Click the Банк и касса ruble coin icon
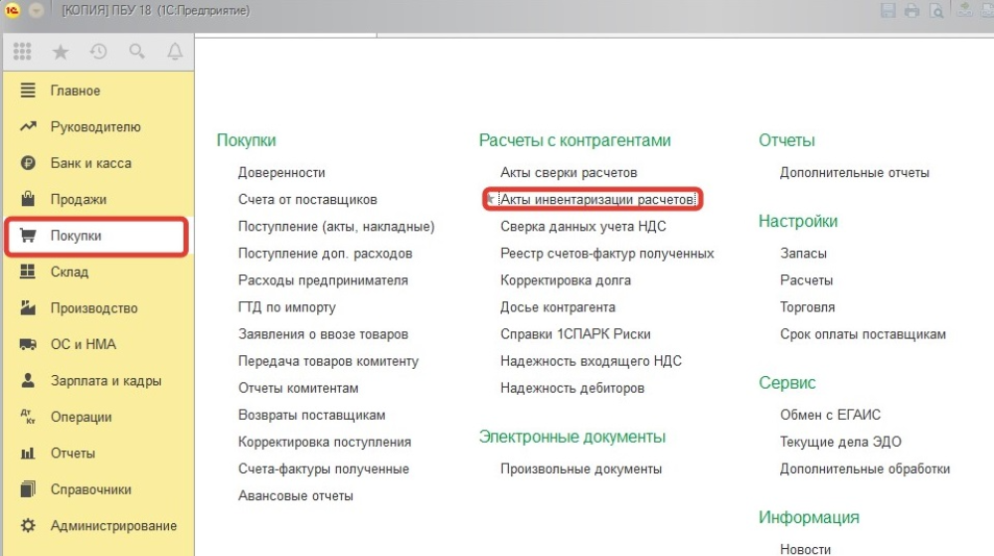This screenshot has width=994, height=556. coord(28,163)
